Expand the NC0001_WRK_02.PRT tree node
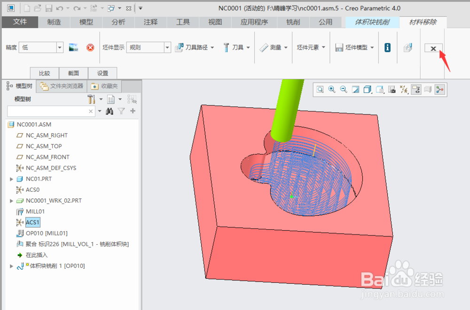 pos(11,201)
